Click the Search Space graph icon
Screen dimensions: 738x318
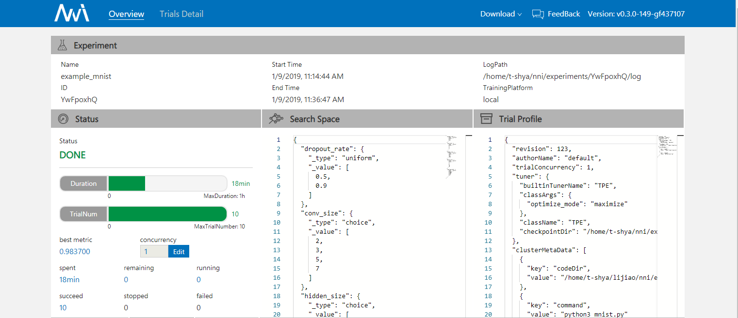[x=276, y=119]
